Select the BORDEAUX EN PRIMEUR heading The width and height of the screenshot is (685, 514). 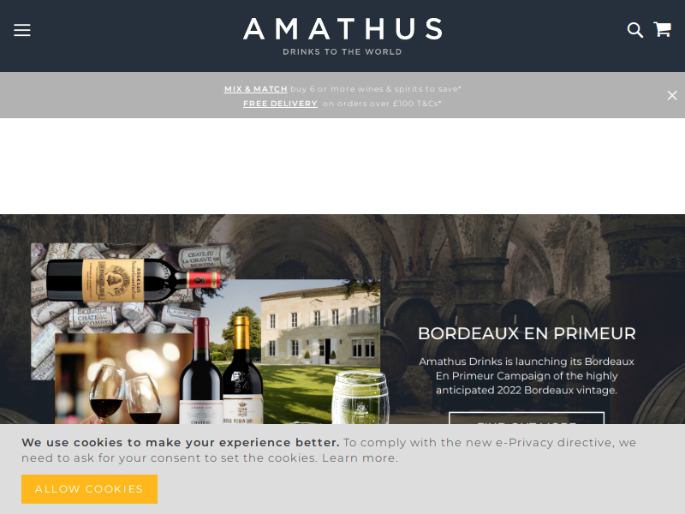tap(527, 333)
